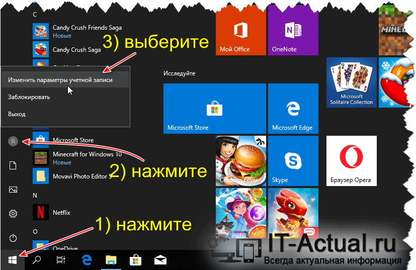
Task: Open the Браузер Opera tile
Action: [352, 161]
